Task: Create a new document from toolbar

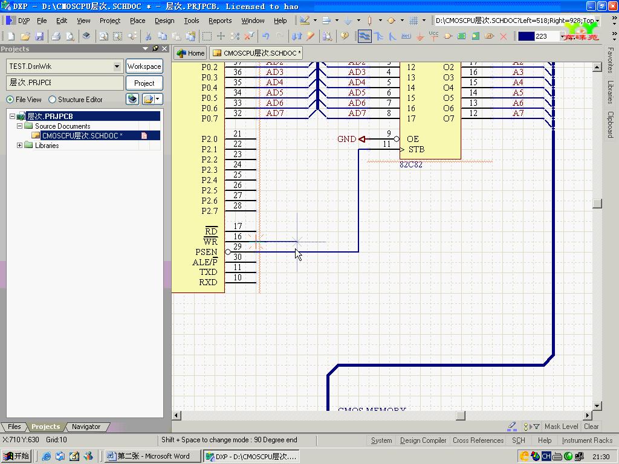Action: tap(11, 36)
